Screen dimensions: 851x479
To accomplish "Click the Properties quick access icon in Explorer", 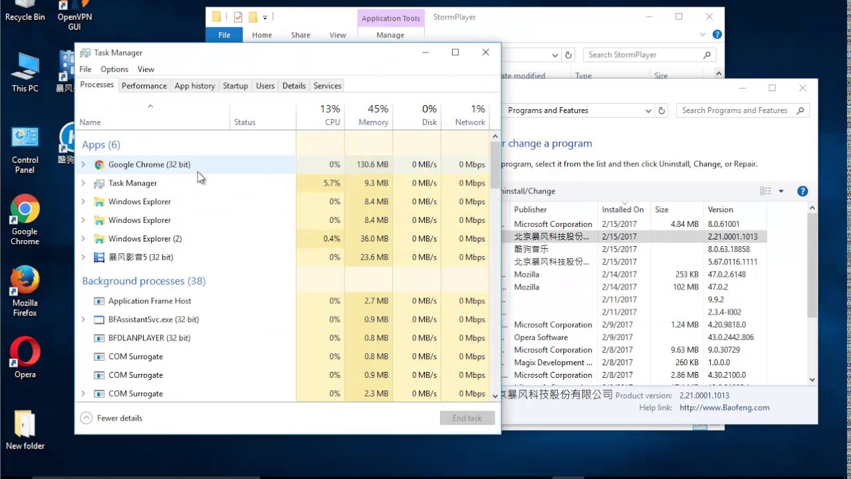I will (238, 17).
